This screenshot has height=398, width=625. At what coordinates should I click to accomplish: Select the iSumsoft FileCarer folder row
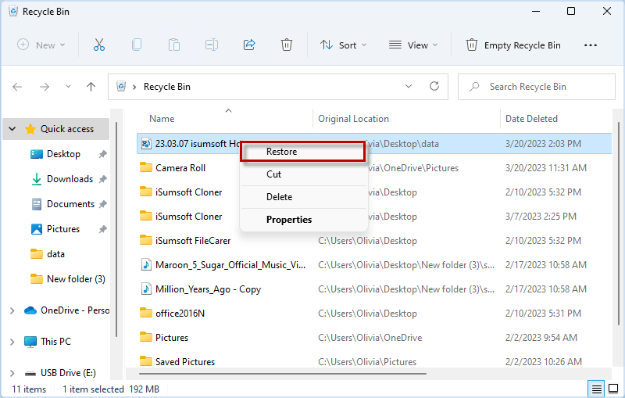tap(374, 241)
